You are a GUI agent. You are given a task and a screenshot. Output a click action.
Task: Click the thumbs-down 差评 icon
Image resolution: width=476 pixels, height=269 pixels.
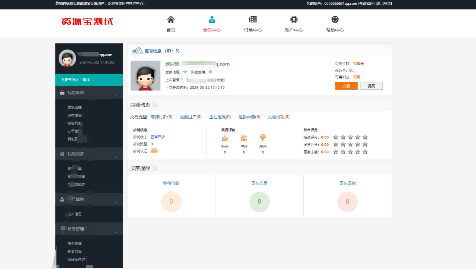pyautogui.click(x=263, y=138)
